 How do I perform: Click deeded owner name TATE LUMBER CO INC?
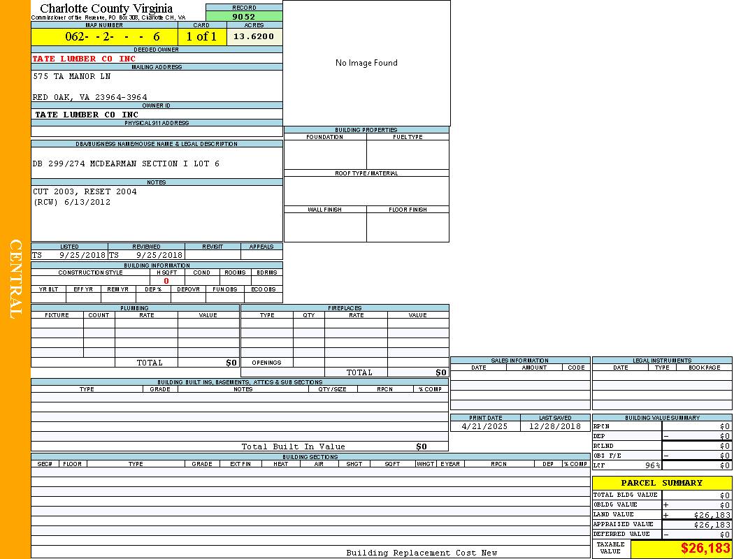84,59
